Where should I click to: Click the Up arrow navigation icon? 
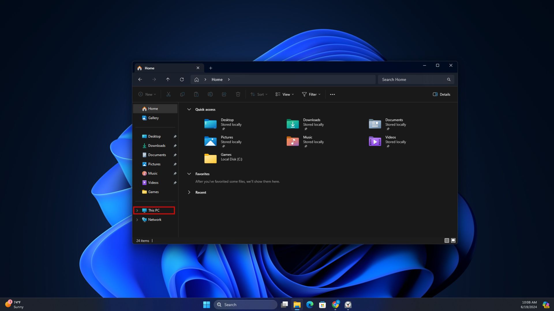168,79
